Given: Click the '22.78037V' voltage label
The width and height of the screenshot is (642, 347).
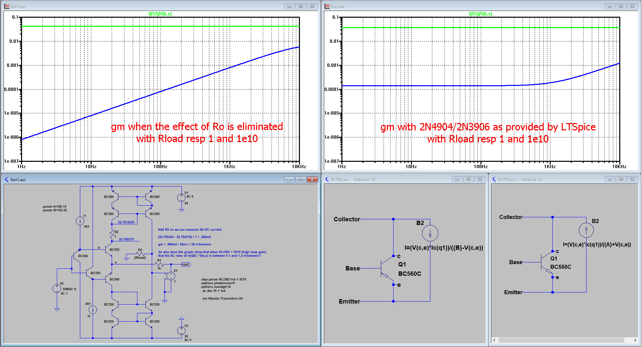Looking at the screenshot, I should pyautogui.click(x=126, y=239).
